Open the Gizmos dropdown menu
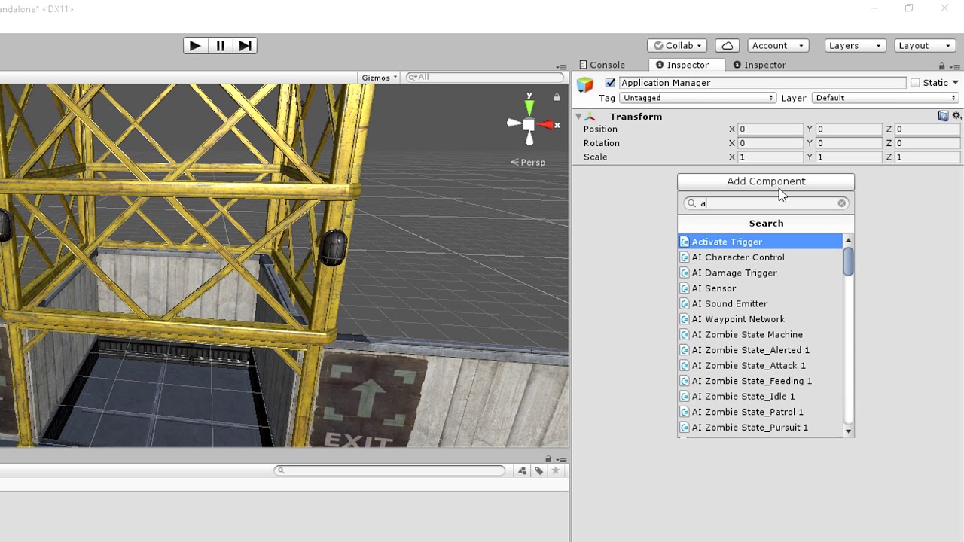This screenshot has height=542, width=964. coord(379,78)
